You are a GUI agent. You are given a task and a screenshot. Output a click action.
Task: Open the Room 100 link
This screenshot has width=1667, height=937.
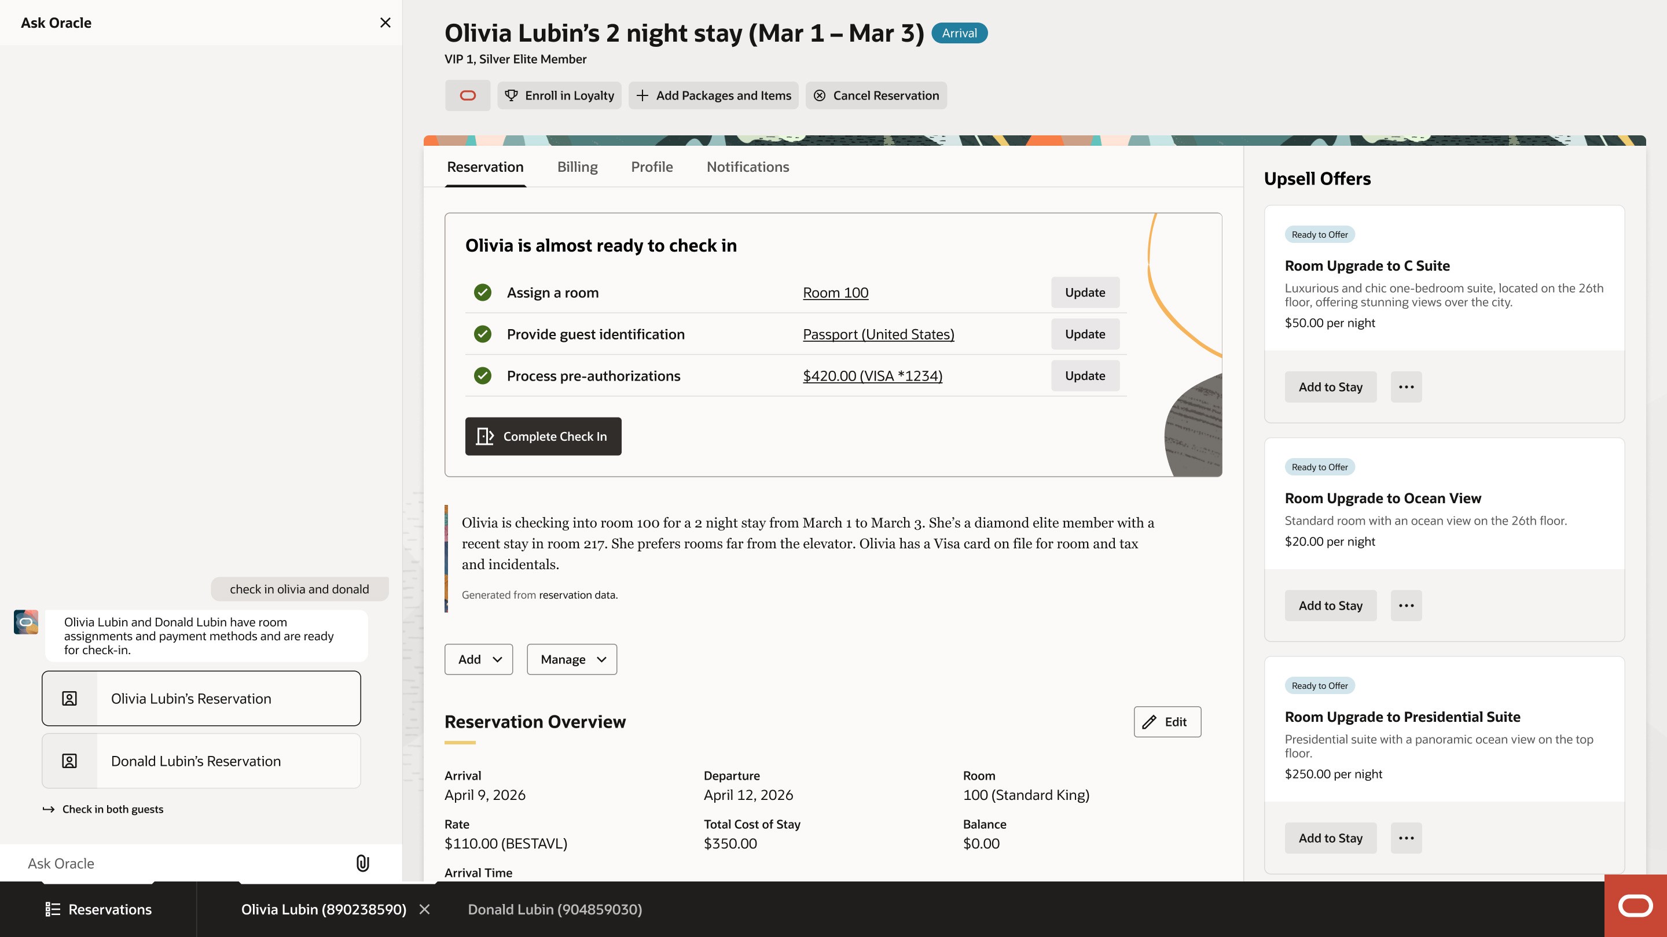(x=835, y=292)
